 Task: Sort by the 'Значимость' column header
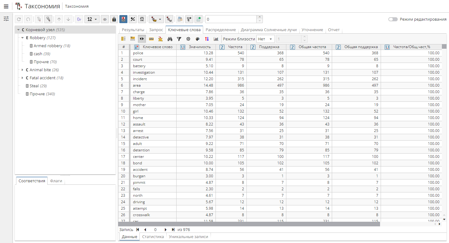click(196, 47)
